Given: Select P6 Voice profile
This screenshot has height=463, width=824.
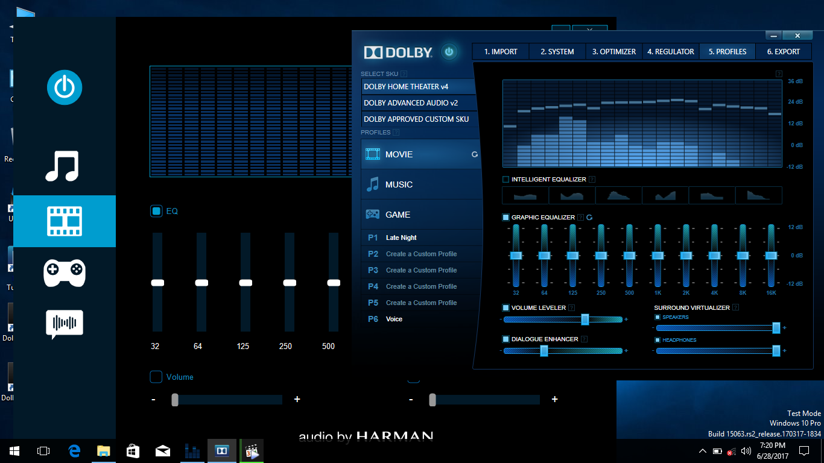Looking at the screenshot, I should point(422,319).
